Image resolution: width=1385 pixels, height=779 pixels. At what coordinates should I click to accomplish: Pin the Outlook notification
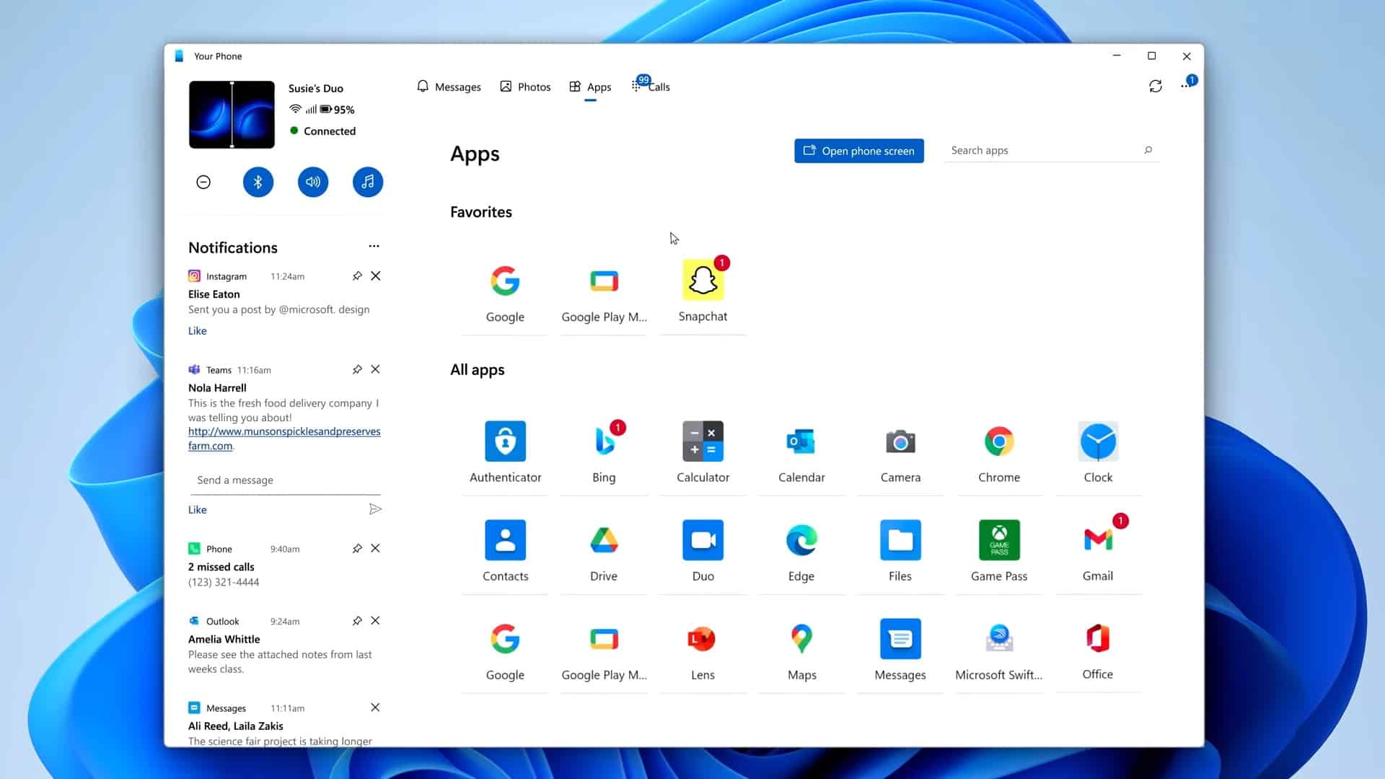pos(356,621)
